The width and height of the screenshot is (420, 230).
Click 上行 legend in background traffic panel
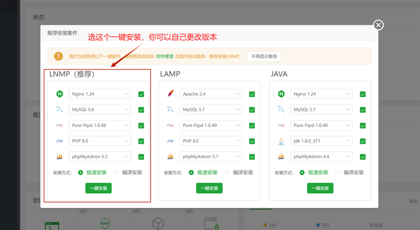pyautogui.click(x=270, y=225)
